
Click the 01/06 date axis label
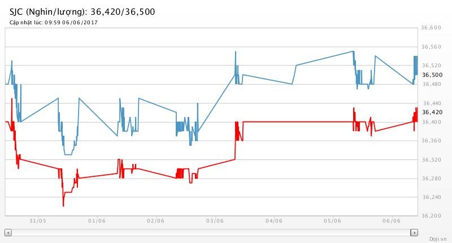click(97, 221)
